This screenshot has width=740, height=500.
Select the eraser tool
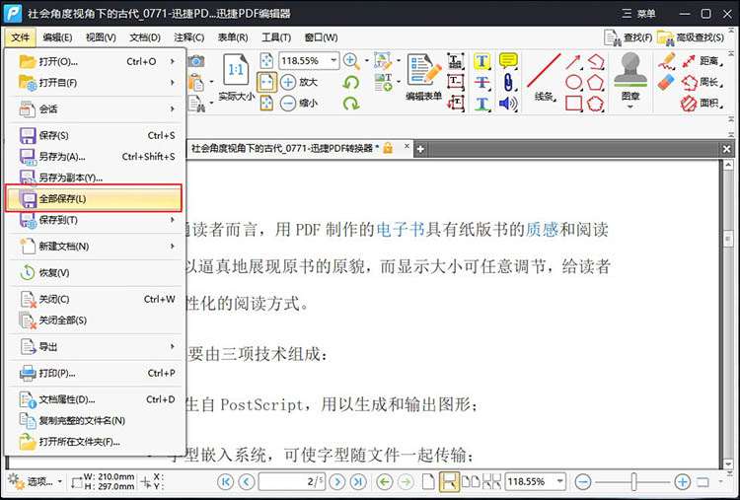click(666, 82)
